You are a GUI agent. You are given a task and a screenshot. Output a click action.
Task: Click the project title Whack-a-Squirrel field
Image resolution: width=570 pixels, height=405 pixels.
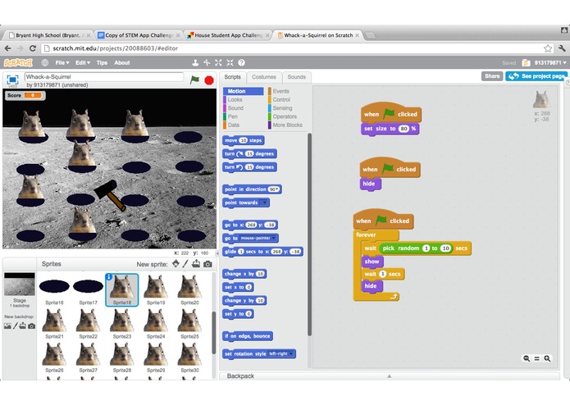pyautogui.click(x=104, y=76)
